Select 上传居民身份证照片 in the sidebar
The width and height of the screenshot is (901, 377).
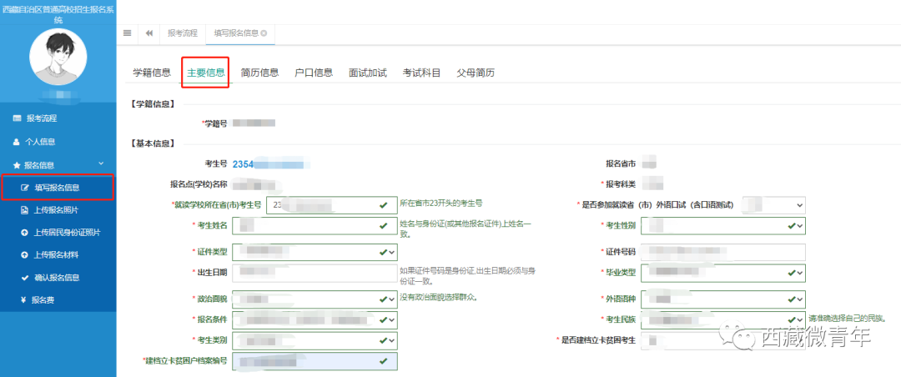pyautogui.click(x=67, y=232)
